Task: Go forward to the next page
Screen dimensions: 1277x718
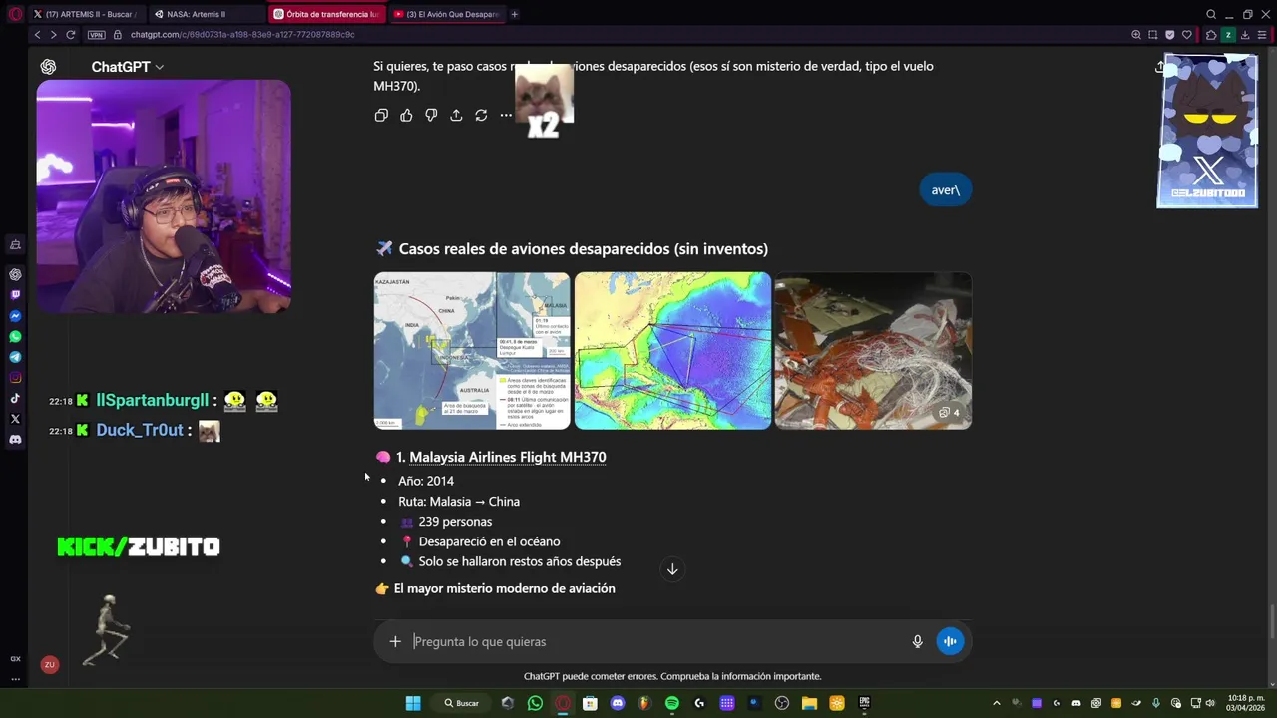Action: click(53, 34)
